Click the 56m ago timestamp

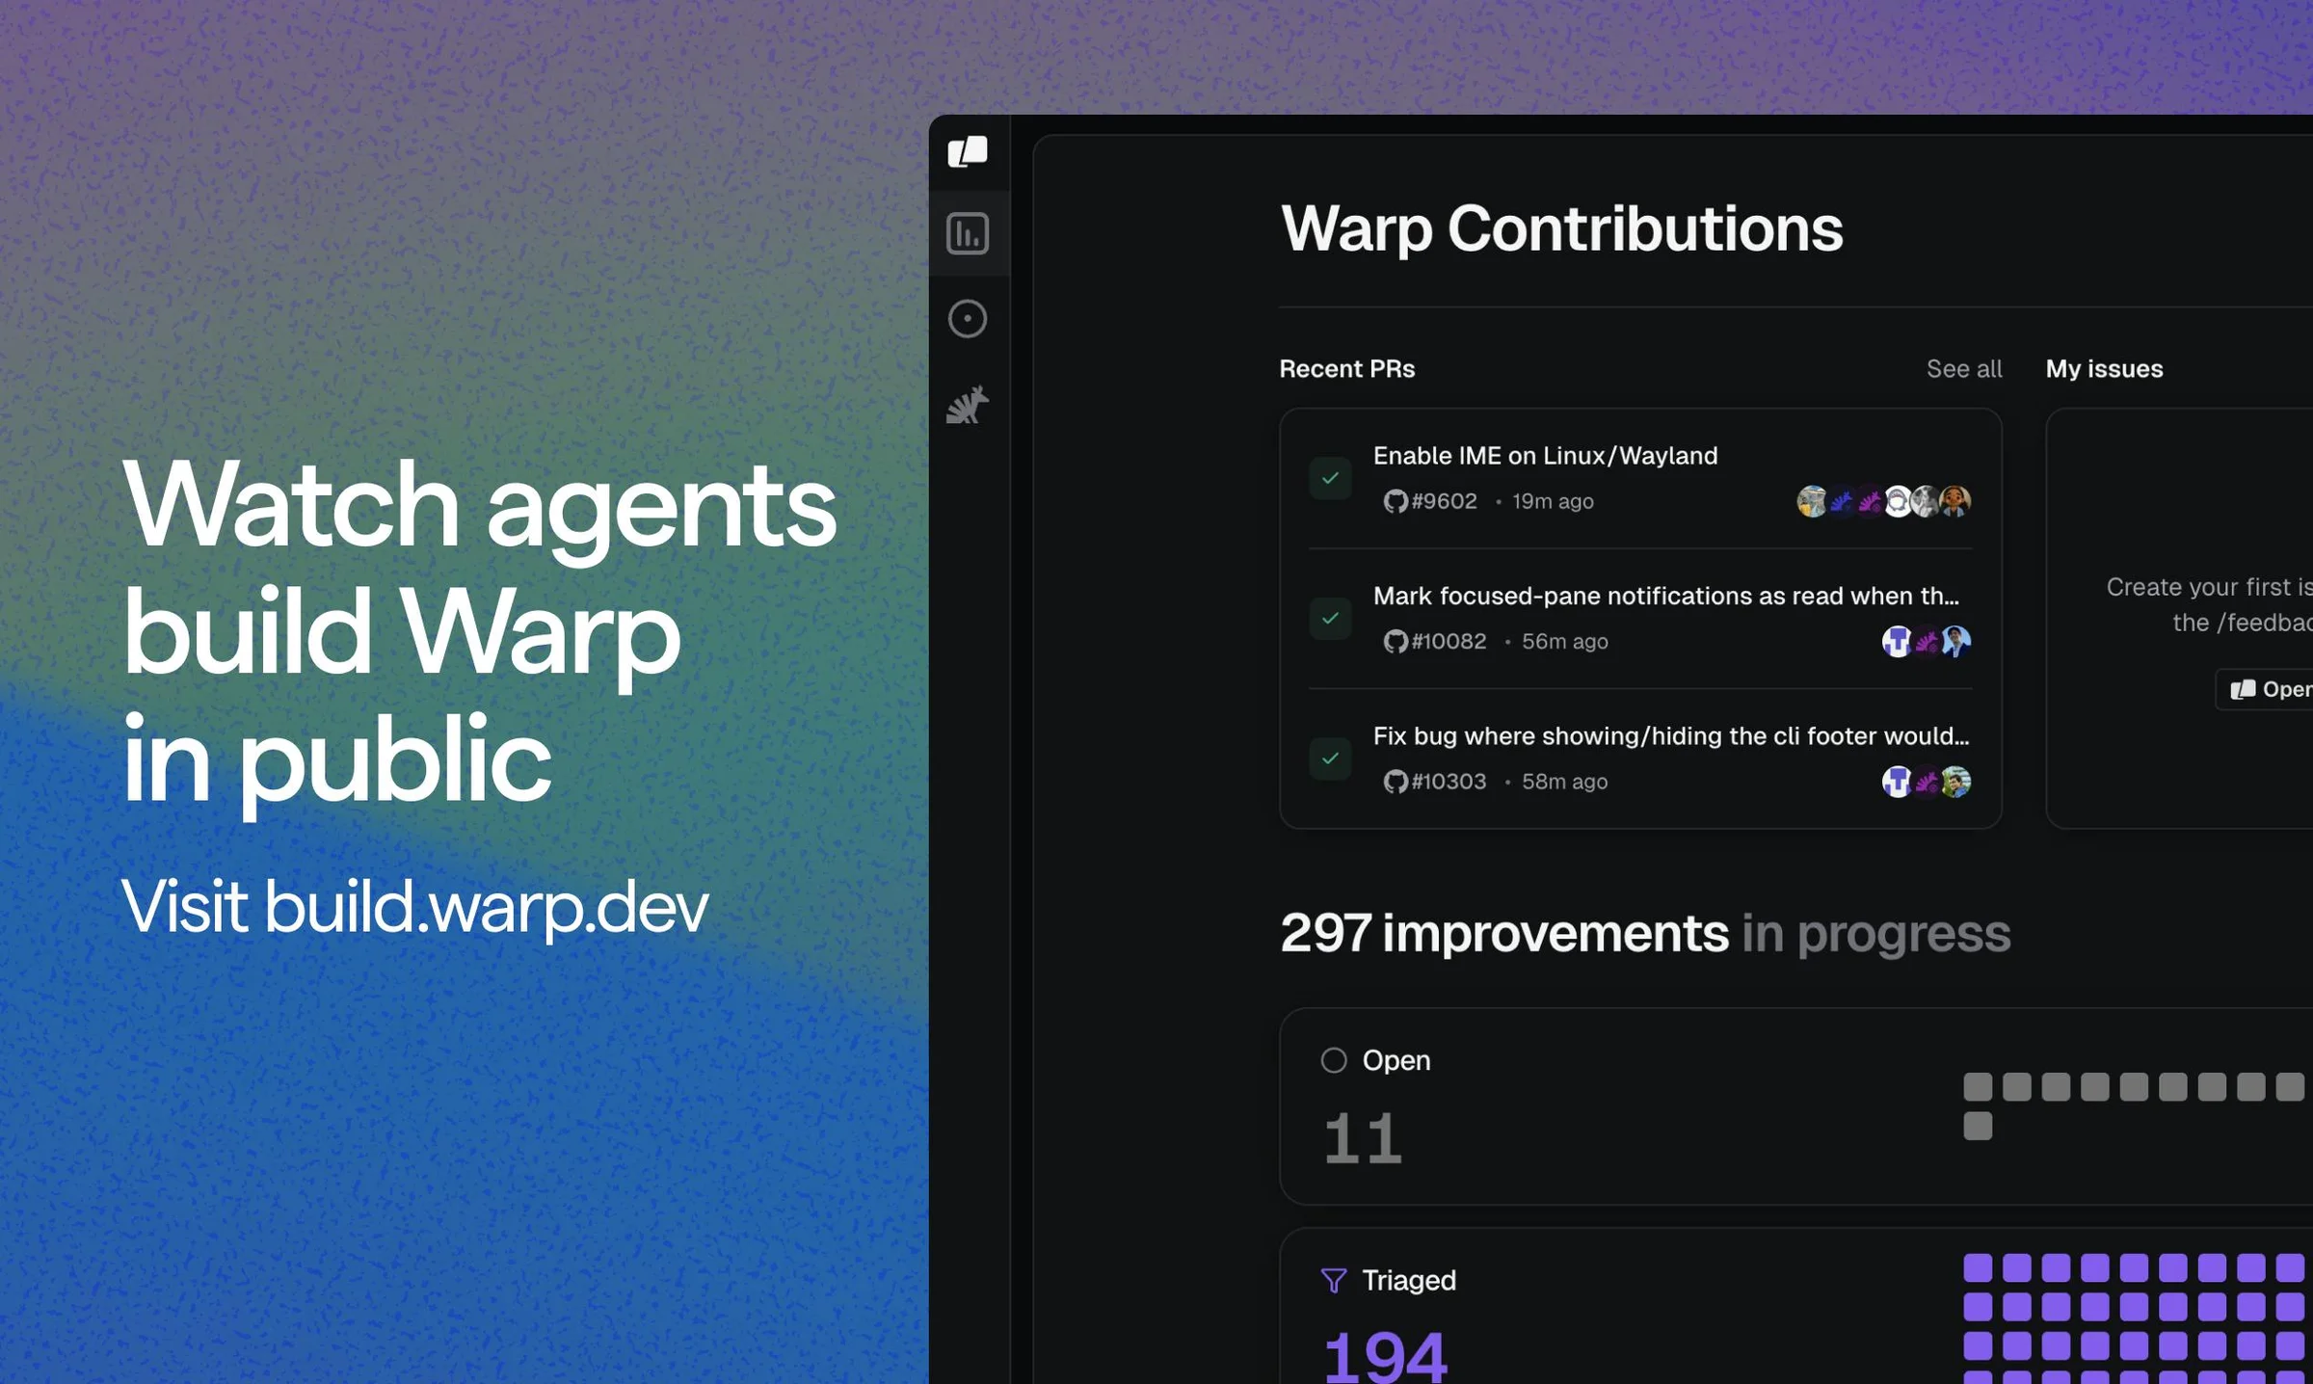[1565, 642]
